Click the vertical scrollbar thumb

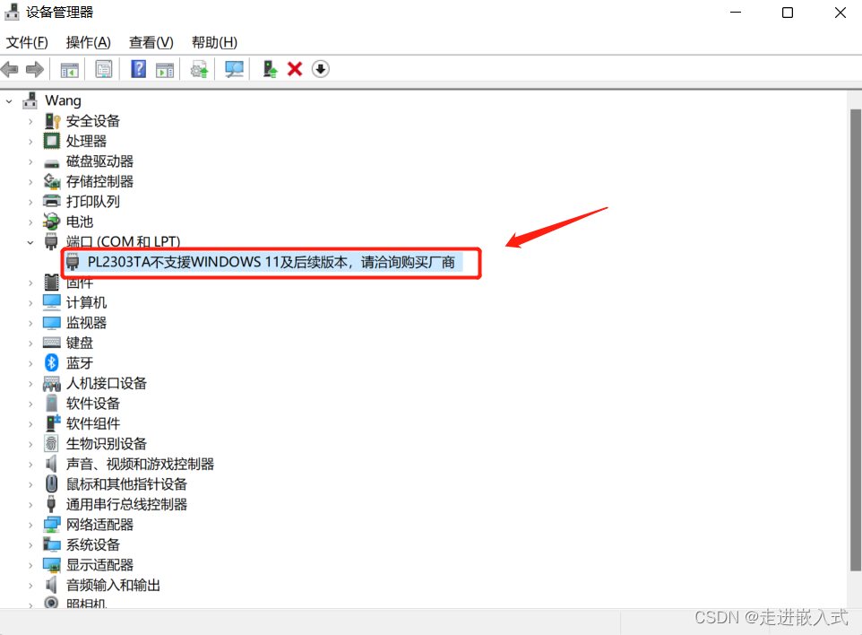(855, 340)
